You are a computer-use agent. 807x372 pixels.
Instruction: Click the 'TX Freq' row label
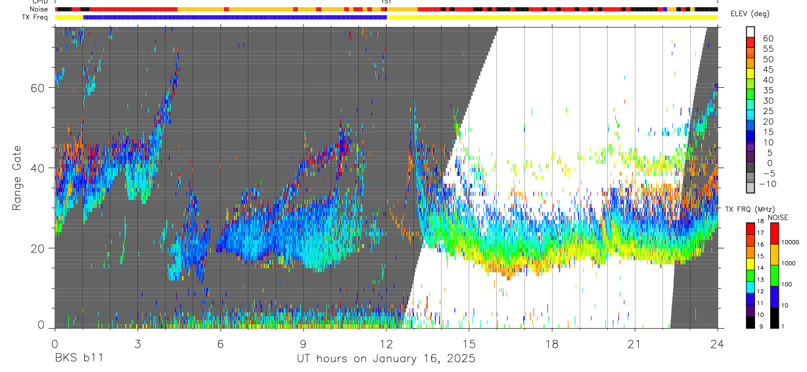pos(36,17)
